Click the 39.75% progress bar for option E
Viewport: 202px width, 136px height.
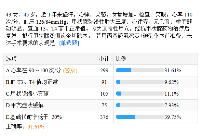click(x=140, y=117)
